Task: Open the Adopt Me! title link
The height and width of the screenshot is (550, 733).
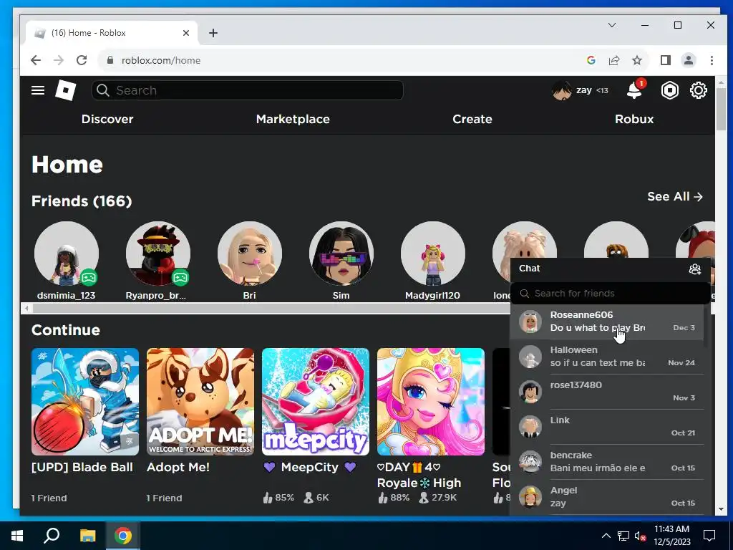Action: click(178, 467)
